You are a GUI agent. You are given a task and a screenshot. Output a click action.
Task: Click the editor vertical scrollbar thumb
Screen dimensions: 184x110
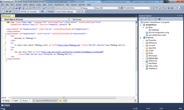tap(136, 48)
